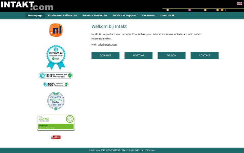Open the Over Intakt menu item
This screenshot has width=244, height=153.
tap(168, 15)
